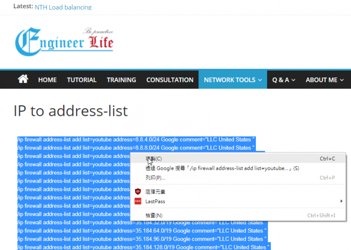The height and width of the screenshot is (250, 351).
Task: Click the Engineer Life logo
Action: coord(64,41)
